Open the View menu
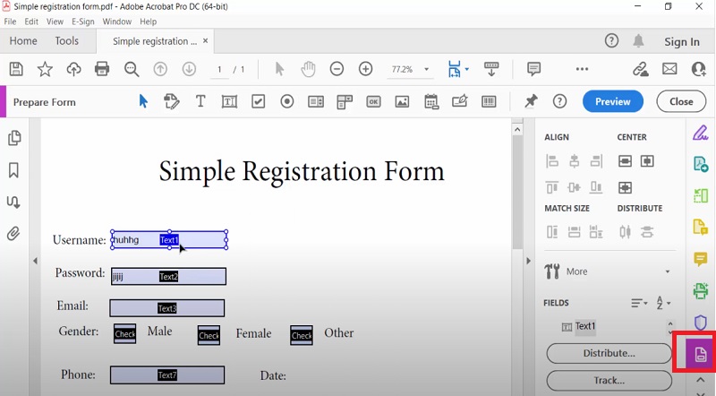Screen dimensions: 716x396 (x=55, y=22)
